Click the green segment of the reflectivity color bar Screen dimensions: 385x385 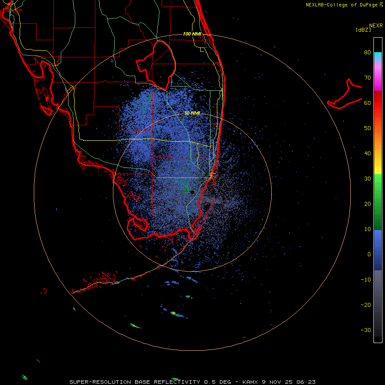(378, 202)
